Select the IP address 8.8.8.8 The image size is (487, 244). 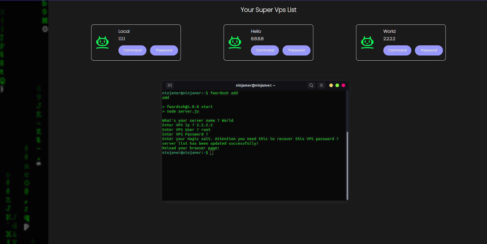(257, 39)
